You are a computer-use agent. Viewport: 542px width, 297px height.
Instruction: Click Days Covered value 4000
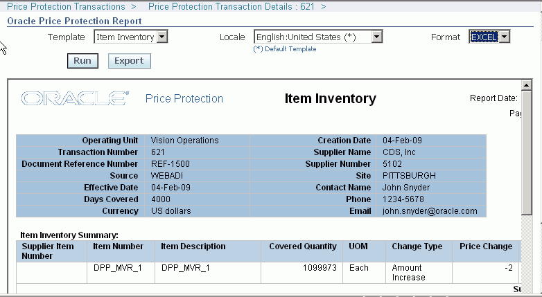coord(160,199)
